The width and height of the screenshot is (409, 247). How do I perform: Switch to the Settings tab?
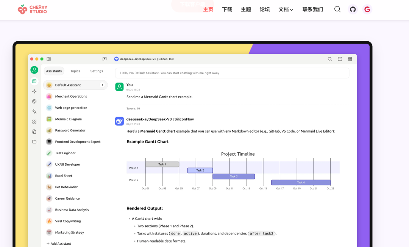pyautogui.click(x=97, y=71)
